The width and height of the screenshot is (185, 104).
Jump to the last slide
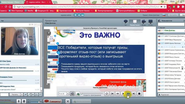tap(134, 94)
